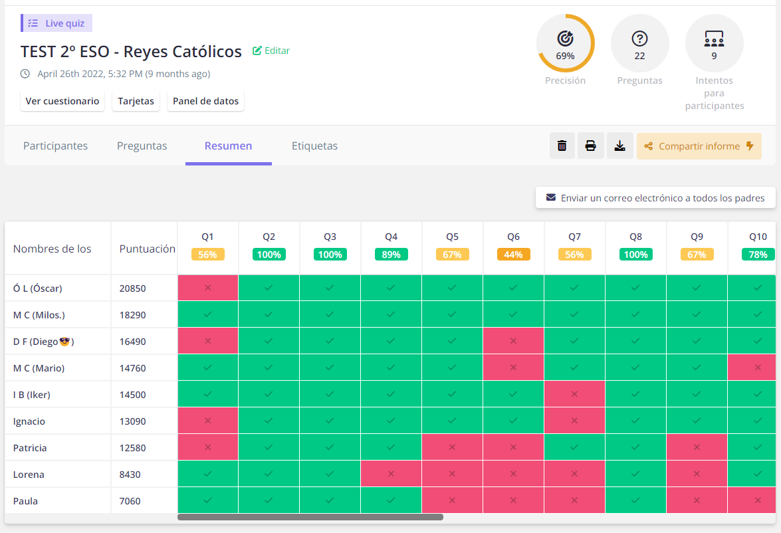Image resolution: width=781 pixels, height=533 pixels.
Task: Click the 100% badge under Q2
Action: pyautogui.click(x=269, y=255)
